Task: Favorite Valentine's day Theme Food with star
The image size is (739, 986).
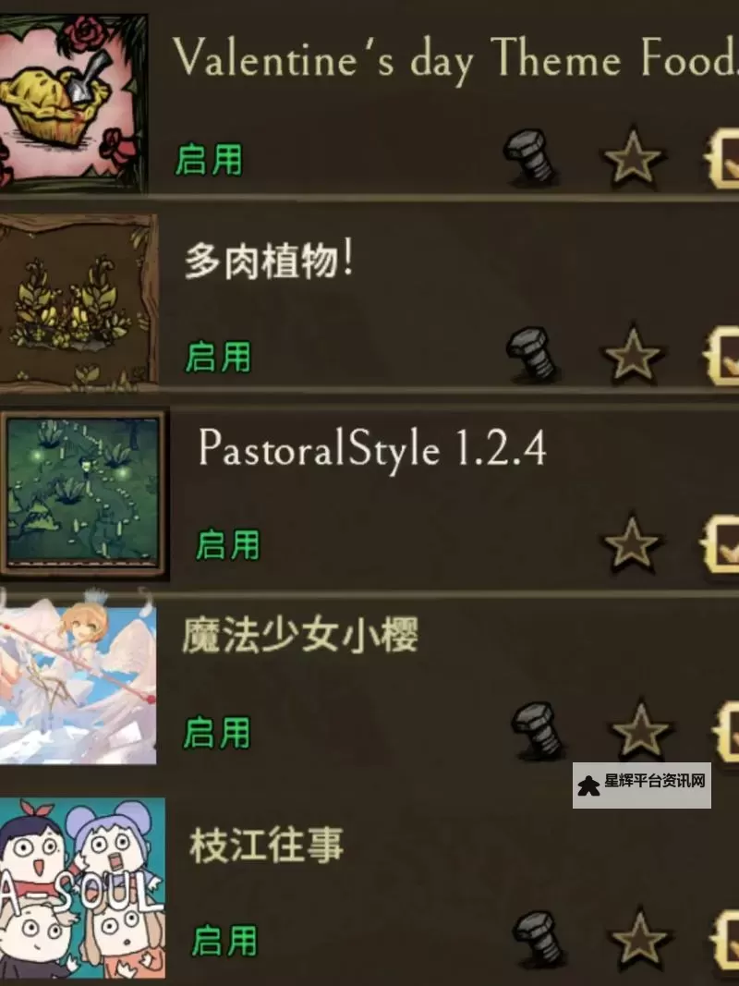Action: point(632,157)
